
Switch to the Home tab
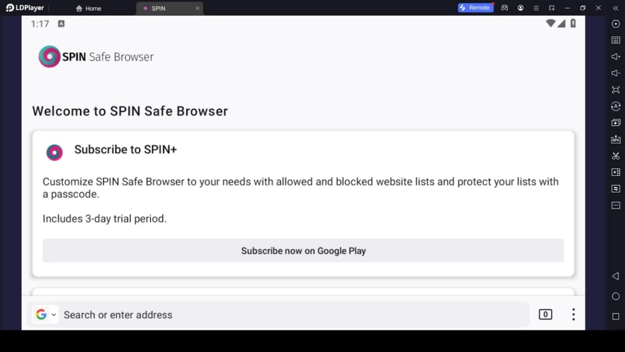(x=88, y=8)
